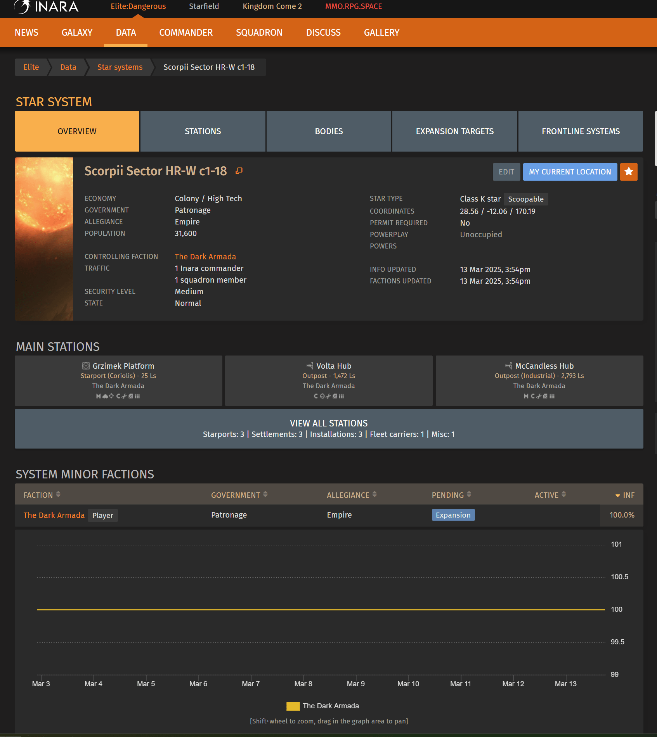Click the INF column header
The height and width of the screenshot is (737, 657).
(629, 495)
